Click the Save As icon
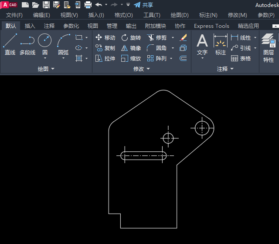The height and width of the screenshot is (244, 279). (57, 5)
